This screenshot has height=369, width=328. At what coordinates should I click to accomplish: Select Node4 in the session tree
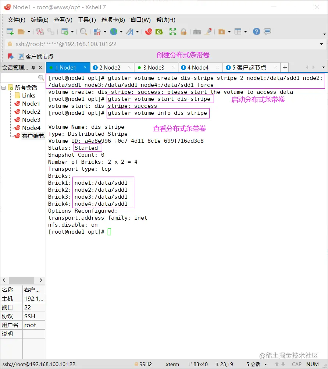point(31,128)
